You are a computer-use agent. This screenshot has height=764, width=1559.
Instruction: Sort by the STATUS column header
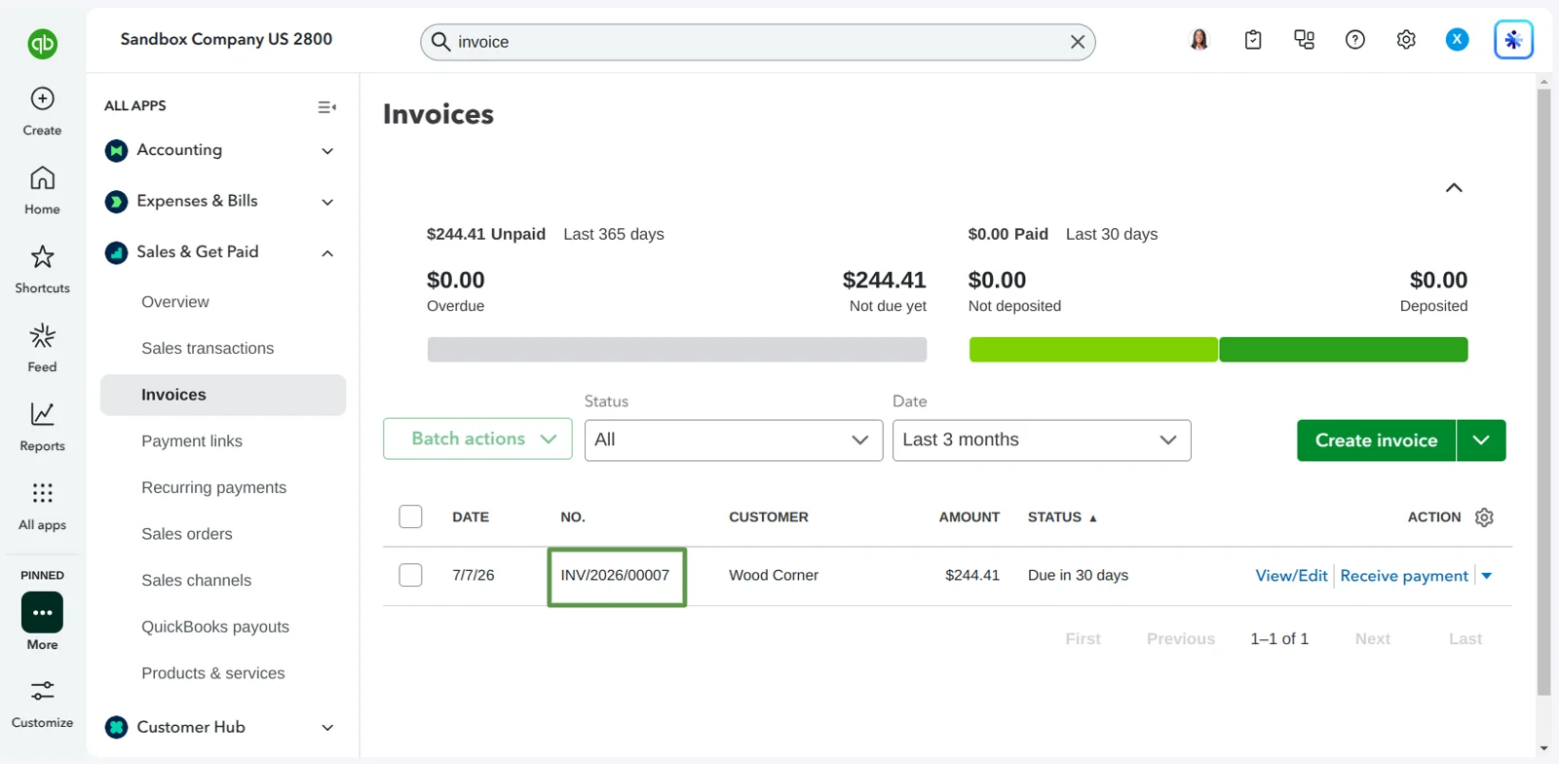(1061, 517)
